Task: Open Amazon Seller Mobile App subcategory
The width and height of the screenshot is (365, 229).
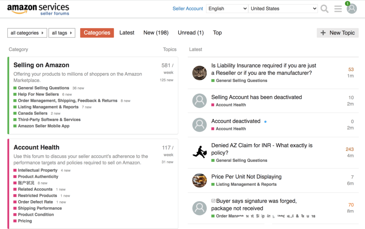Action: [x=44, y=126]
